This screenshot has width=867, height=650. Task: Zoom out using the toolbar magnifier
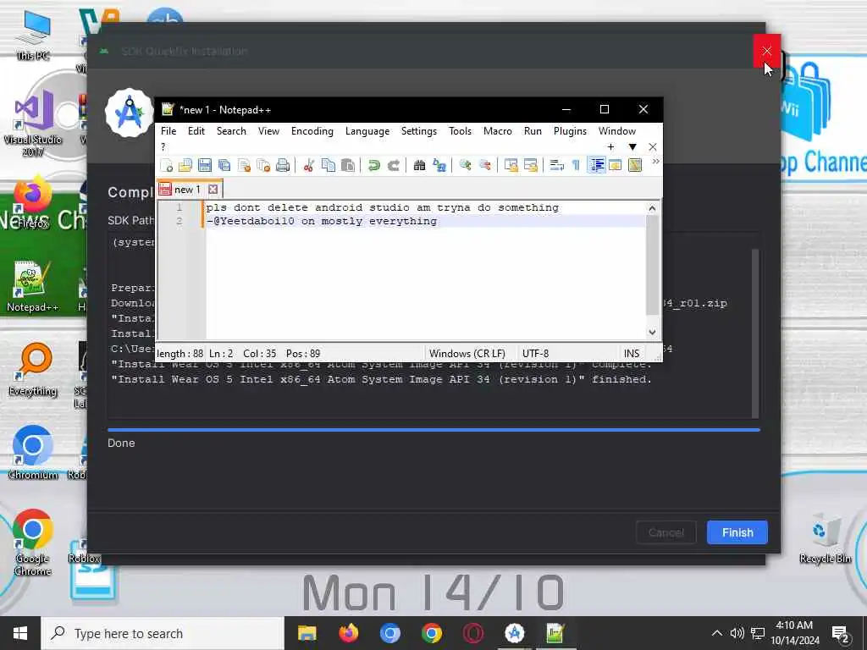[484, 165]
